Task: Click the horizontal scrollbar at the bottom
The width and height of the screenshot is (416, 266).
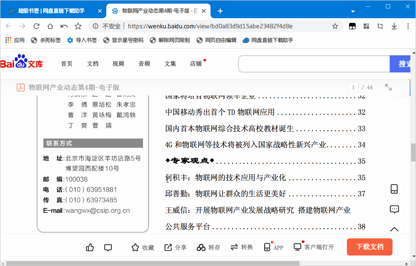Action: 153,263
